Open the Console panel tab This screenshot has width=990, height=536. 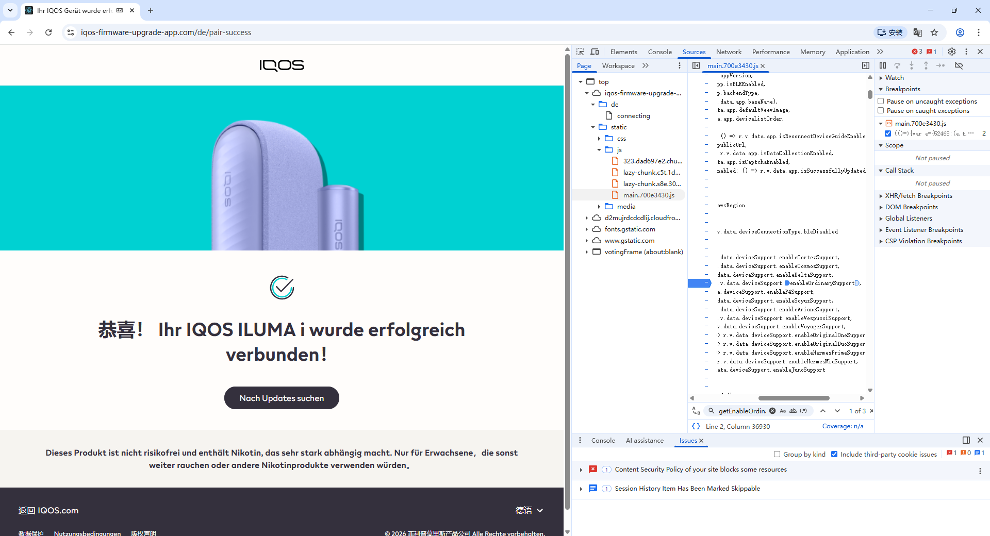(659, 52)
